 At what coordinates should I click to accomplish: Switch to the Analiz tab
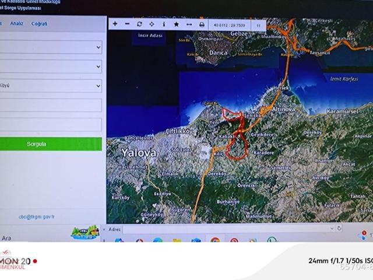[x=17, y=24]
